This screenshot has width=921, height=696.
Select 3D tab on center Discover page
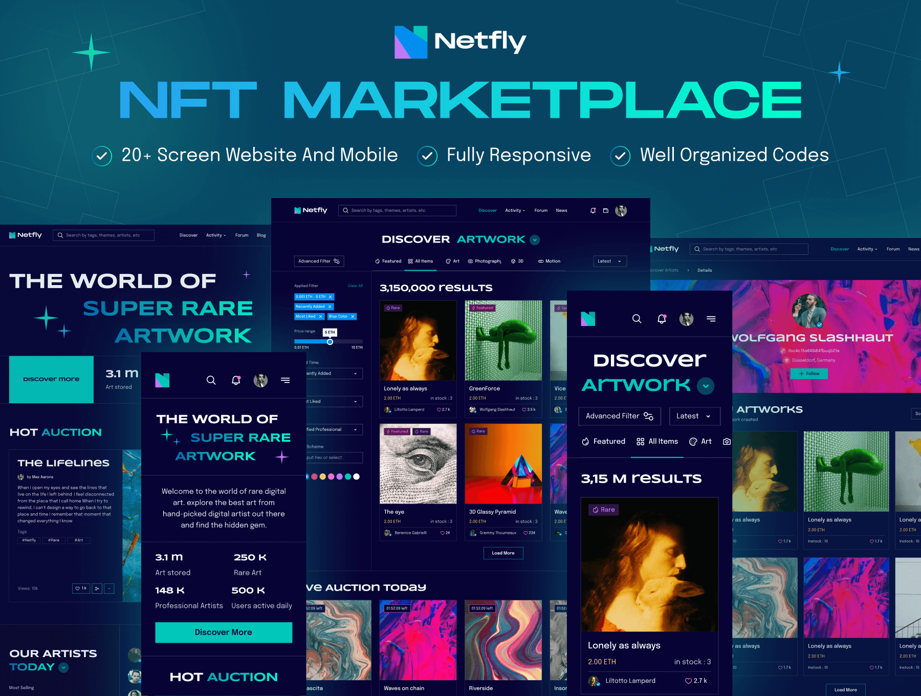[517, 261]
